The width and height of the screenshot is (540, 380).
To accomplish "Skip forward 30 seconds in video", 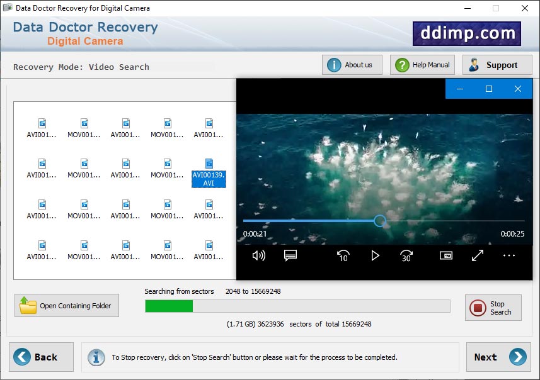I will pos(406,255).
